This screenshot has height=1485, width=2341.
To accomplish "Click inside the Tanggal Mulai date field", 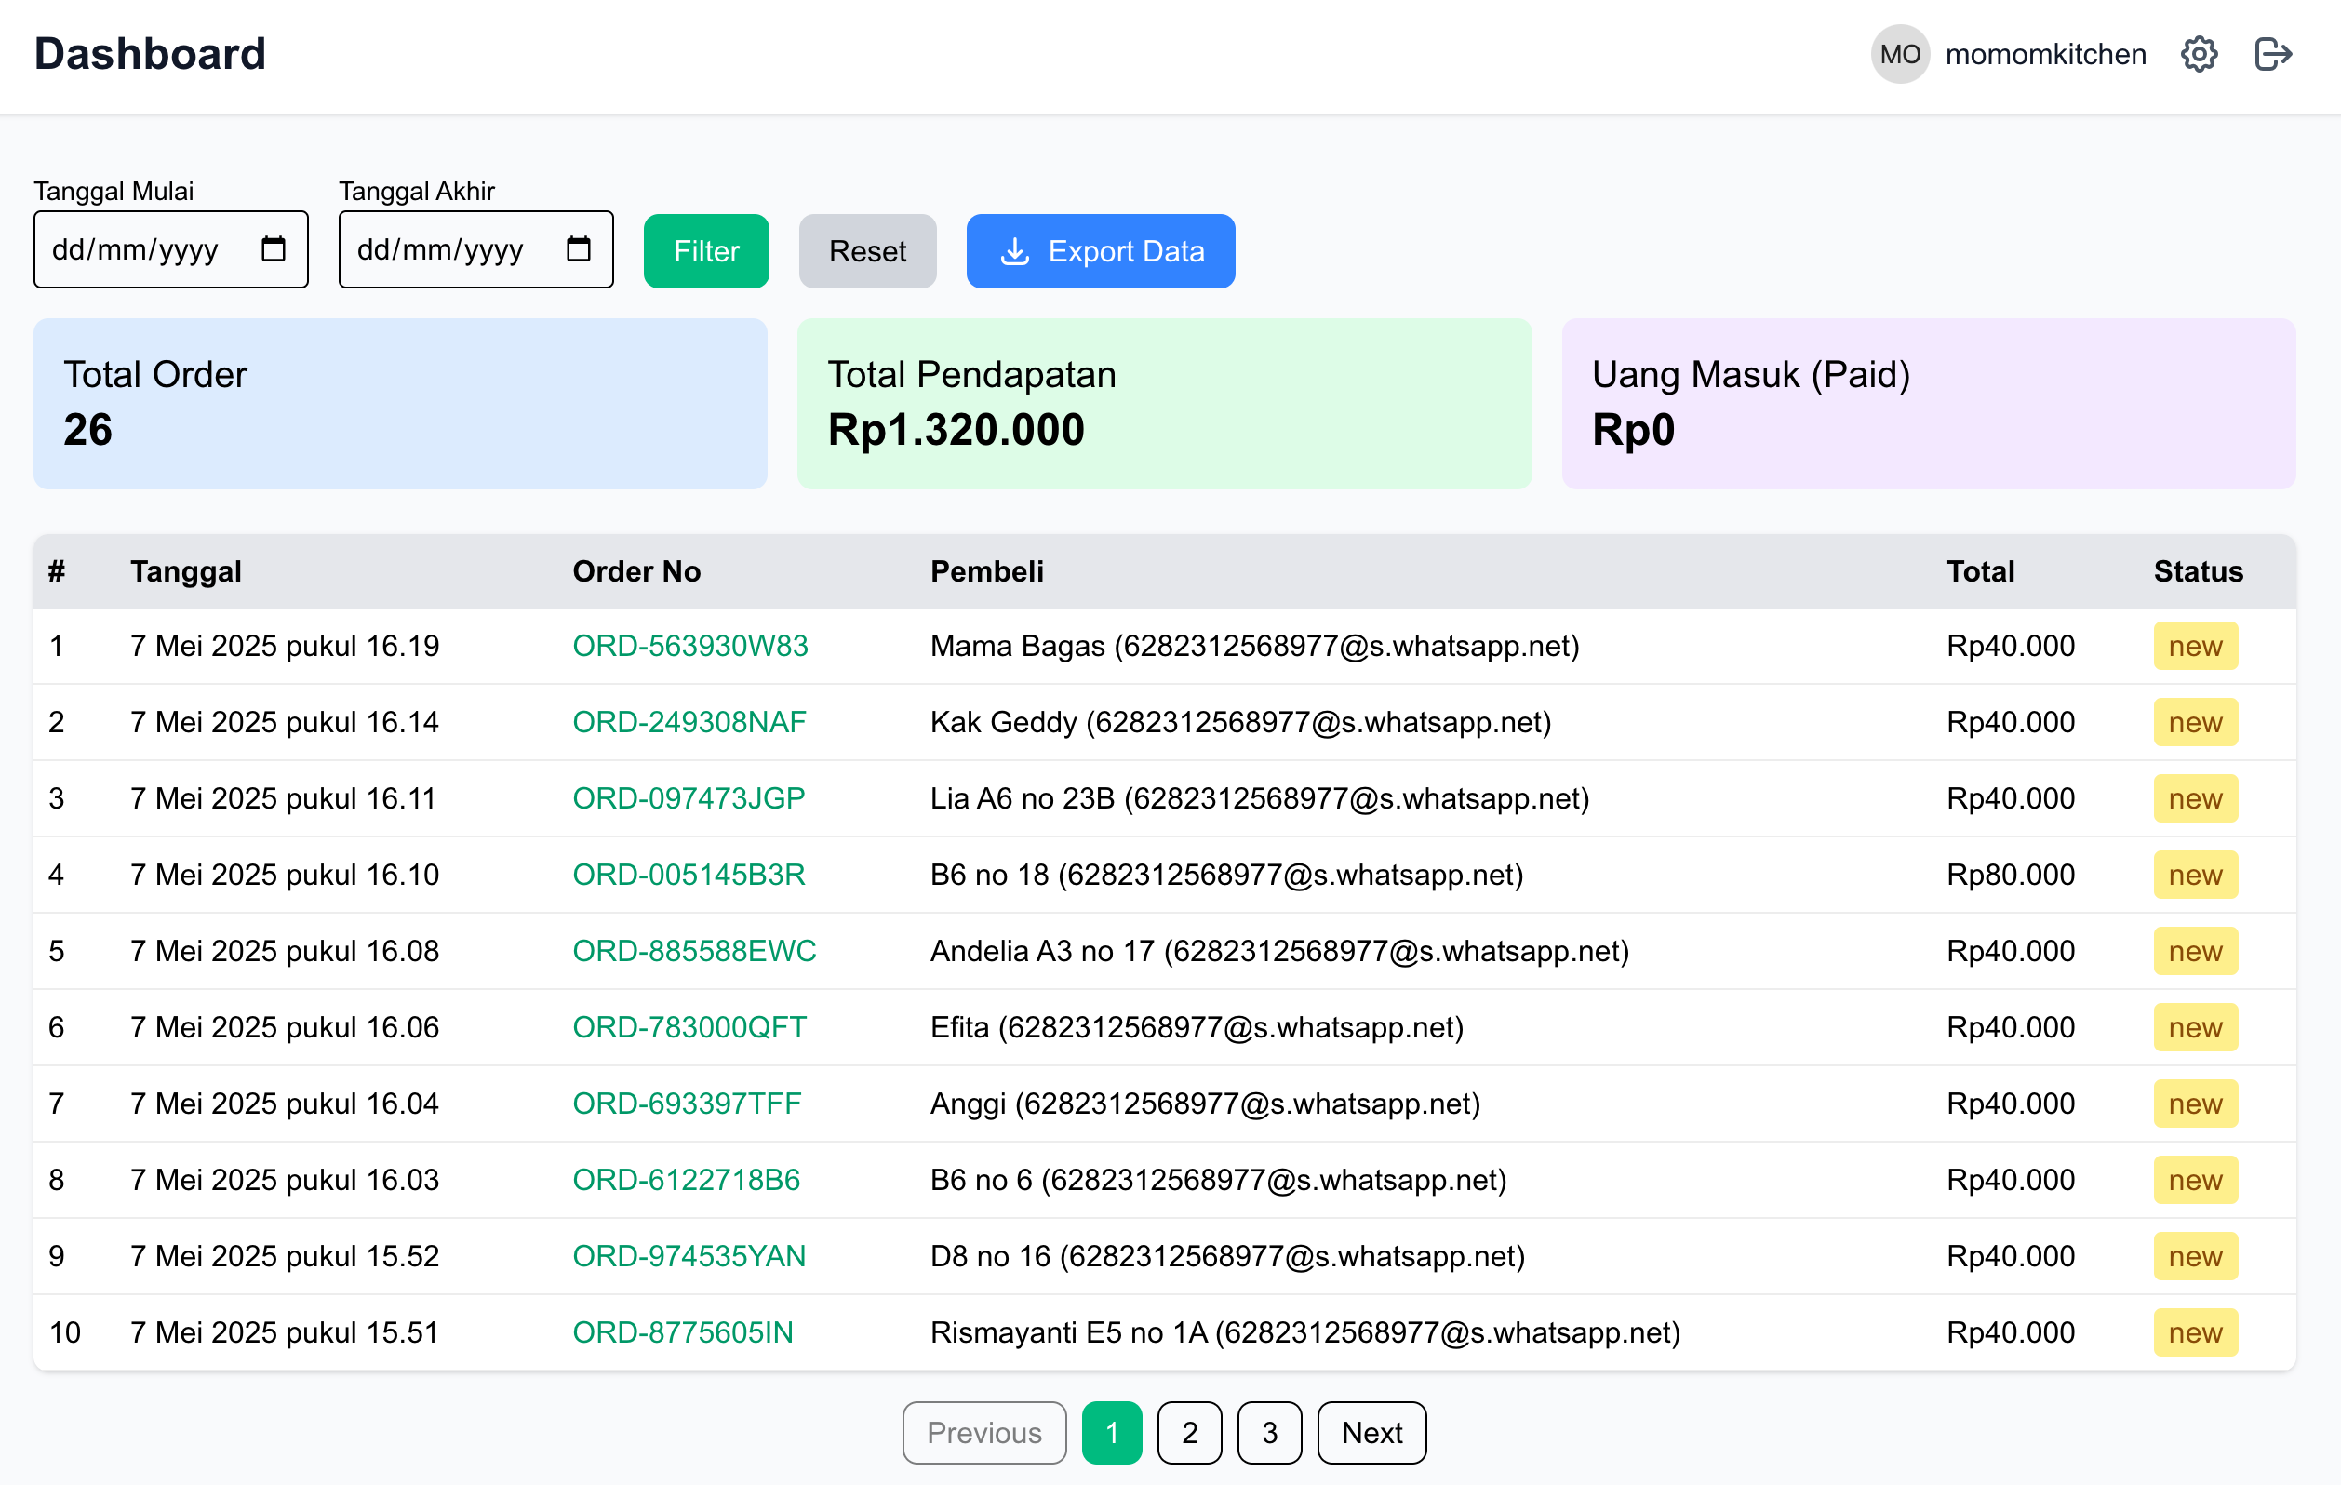I will coord(146,249).
